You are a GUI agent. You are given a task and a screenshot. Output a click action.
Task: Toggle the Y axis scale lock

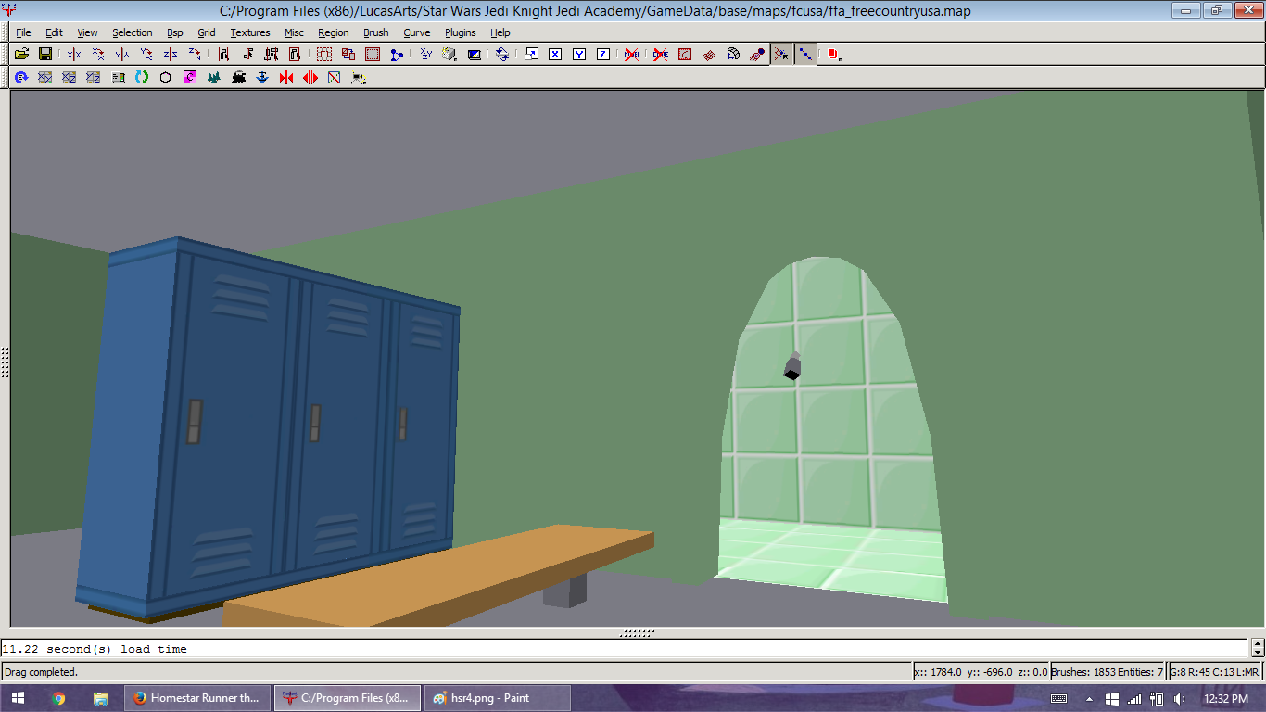[x=579, y=55]
